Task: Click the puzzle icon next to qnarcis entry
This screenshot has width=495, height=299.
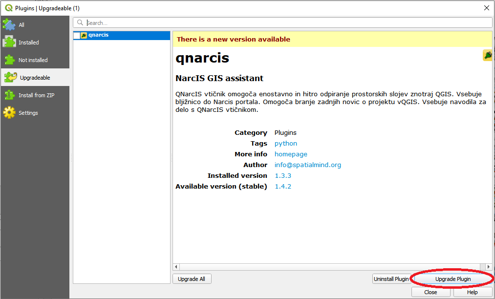Action: pyautogui.click(x=85, y=35)
